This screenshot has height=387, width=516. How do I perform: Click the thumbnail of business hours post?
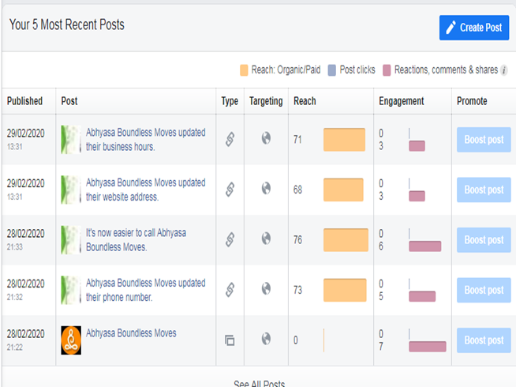71,139
